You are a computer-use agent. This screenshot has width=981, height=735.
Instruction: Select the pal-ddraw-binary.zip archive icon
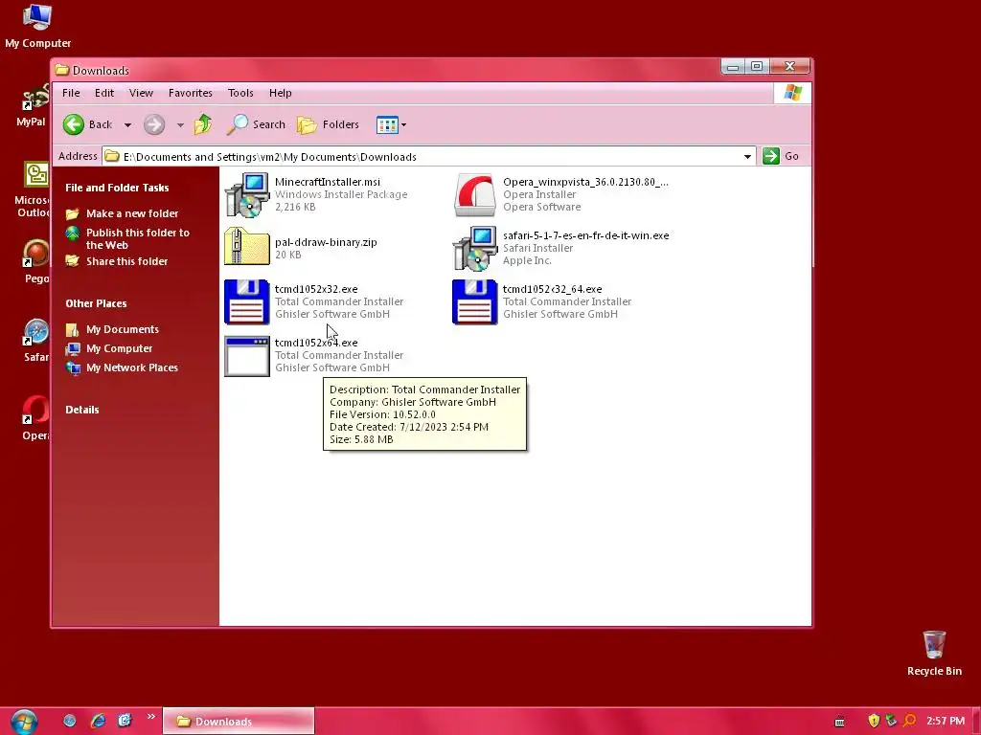pyautogui.click(x=247, y=247)
